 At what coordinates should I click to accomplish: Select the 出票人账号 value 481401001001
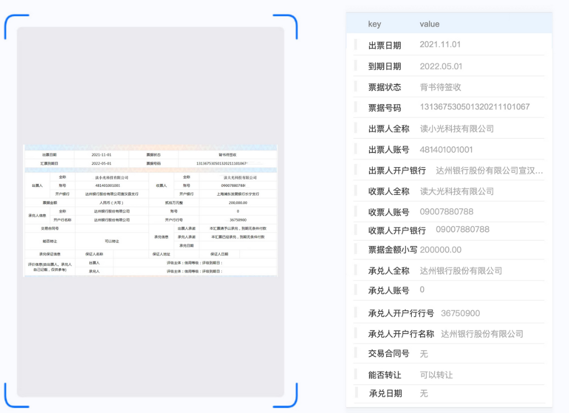pyautogui.click(x=446, y=150)
